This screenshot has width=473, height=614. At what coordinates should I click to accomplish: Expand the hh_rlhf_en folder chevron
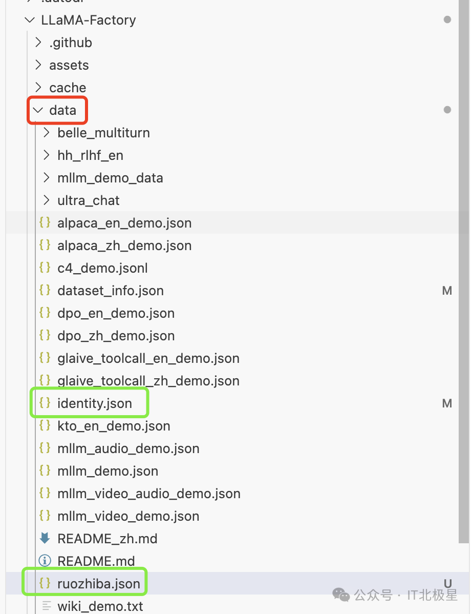pyautogui.click(x=46, y=155)
